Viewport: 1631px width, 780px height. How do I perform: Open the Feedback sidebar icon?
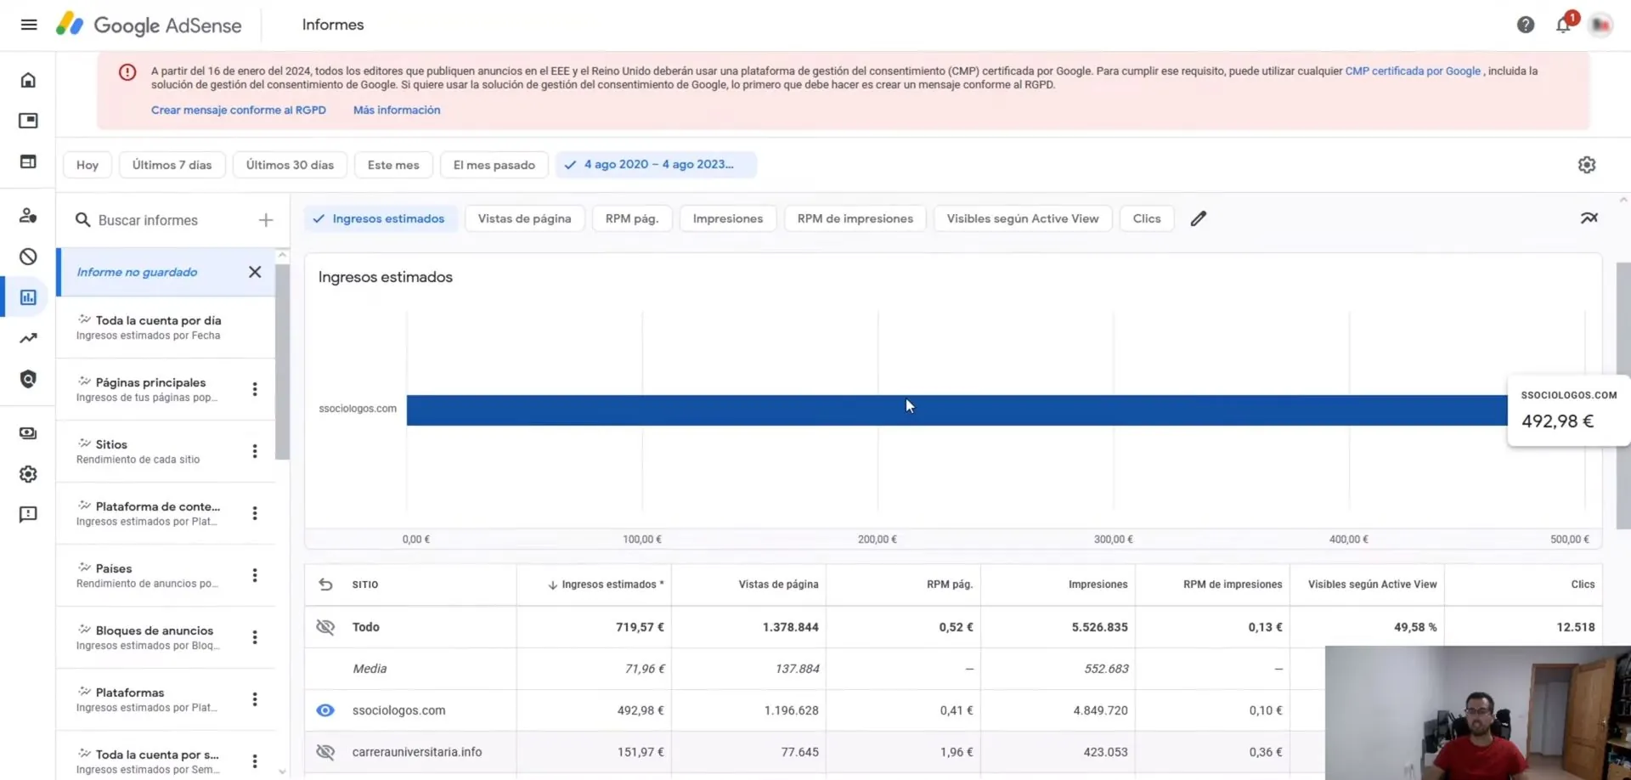pos(28,515)
